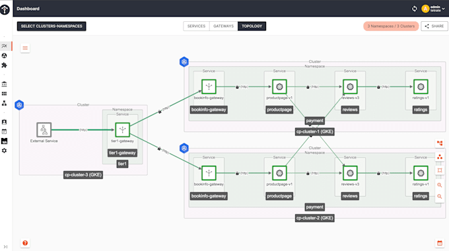Click the cp-cluster-3 GKE hexagon badge
The width and height of the screenshot is (449, 251).
tap(19, 105)
